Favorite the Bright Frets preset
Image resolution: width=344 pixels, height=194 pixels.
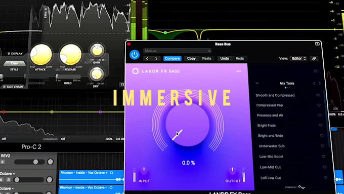click(x=321, y=125)
